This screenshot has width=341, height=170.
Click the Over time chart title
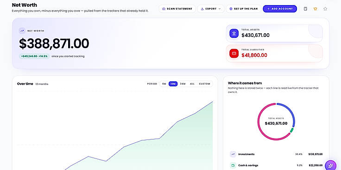pos(25,84)
